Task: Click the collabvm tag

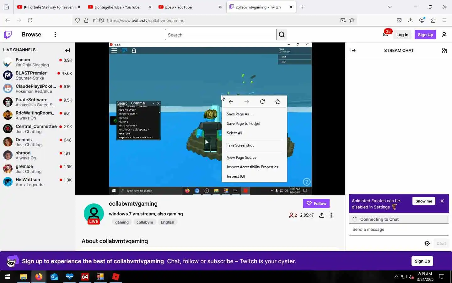Action: click(145, 222)
